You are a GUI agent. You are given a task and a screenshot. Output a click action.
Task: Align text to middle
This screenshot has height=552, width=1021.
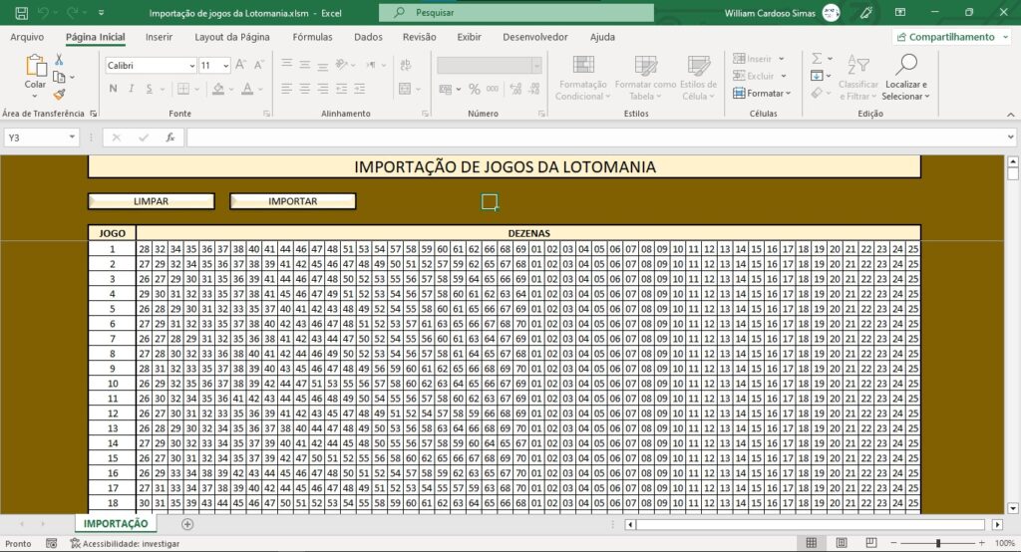click(305, 65)
